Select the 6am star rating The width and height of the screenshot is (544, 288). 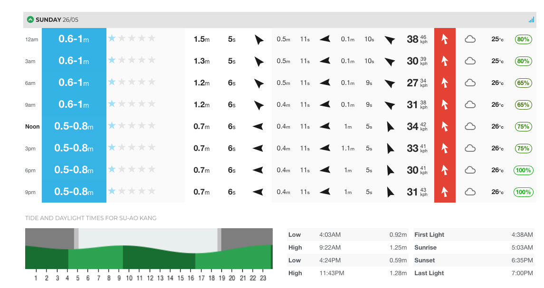(x=132, y=82)
